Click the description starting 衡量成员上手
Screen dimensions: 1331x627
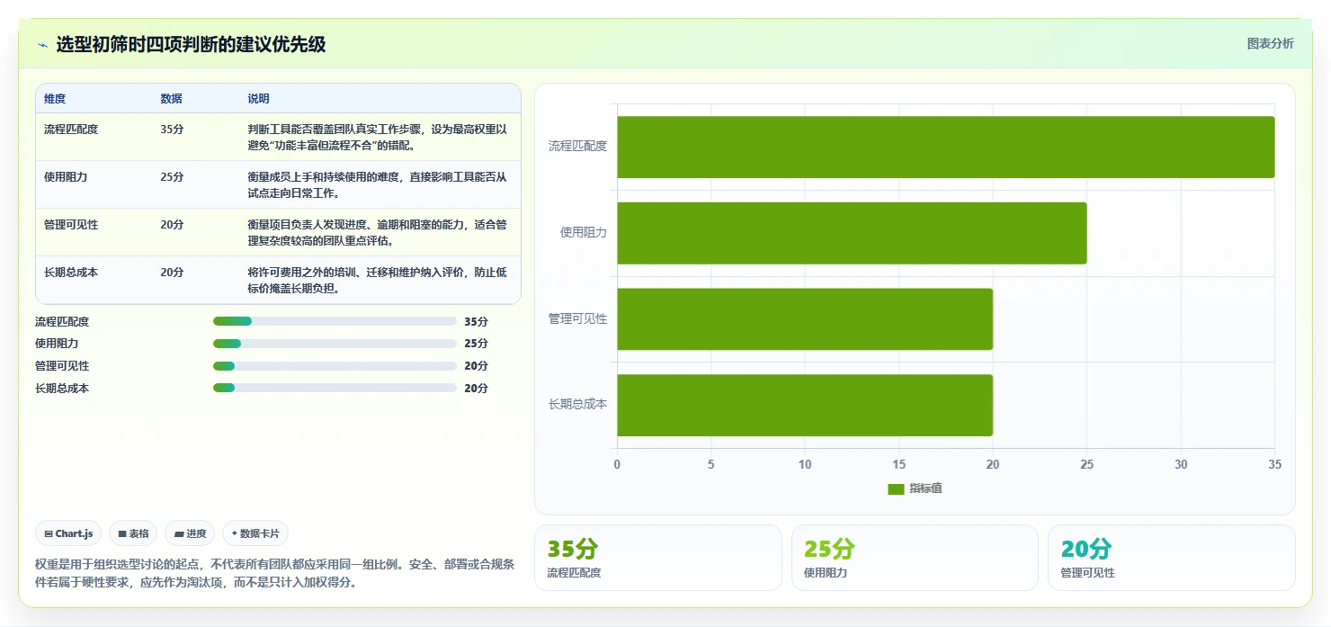point(378,184)
